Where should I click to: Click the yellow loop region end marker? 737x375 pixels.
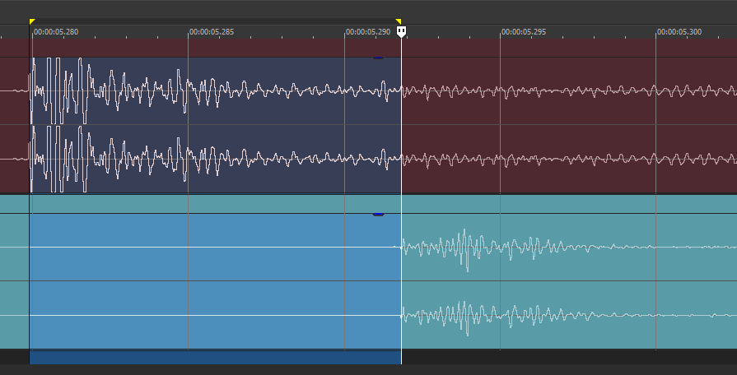tap(399, 21)
